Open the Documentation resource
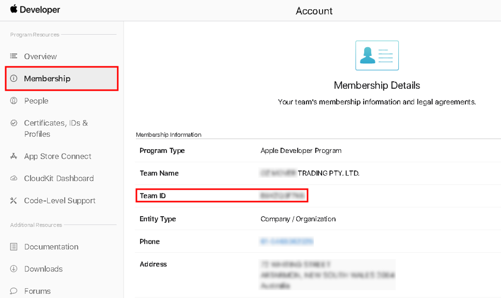Screen dimensions: 501x298 coord(51,247)
